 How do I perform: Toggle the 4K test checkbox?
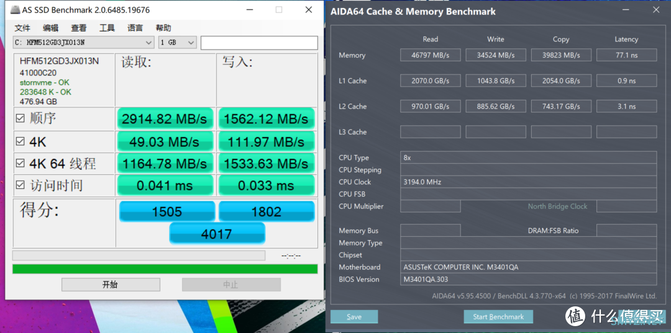coord(20,141)
